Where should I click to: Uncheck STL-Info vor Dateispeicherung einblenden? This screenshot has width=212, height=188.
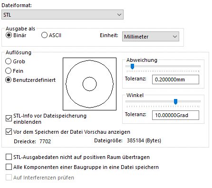coord(9,118)
